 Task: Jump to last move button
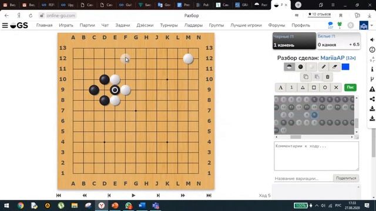tap(209, 195)
